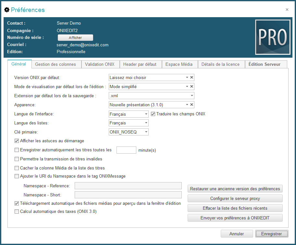The image size is (296, 245).
Task: Go to the Édition Serveur tab
Action: 264,64
